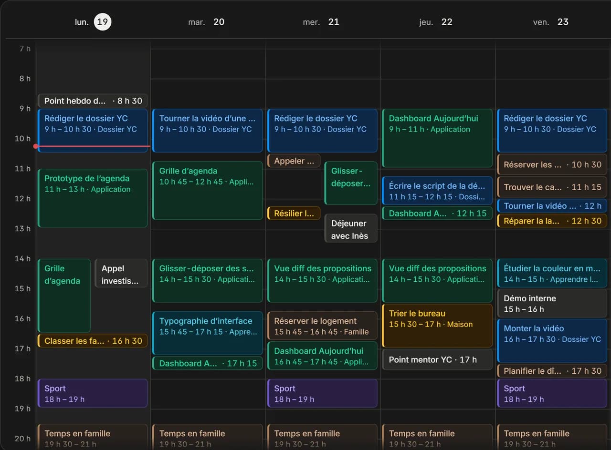Open Glisser-déposer des s... event on Tuesday

point(207,281)
